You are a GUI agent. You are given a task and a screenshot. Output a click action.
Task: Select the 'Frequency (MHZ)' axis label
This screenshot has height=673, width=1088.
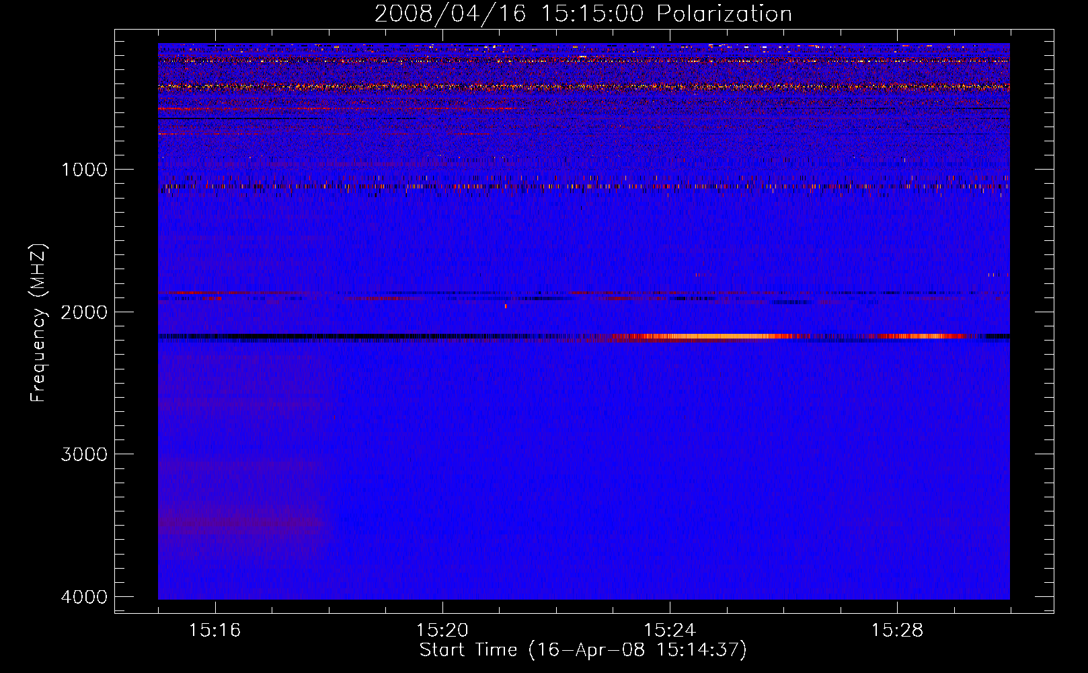[38, 322]
